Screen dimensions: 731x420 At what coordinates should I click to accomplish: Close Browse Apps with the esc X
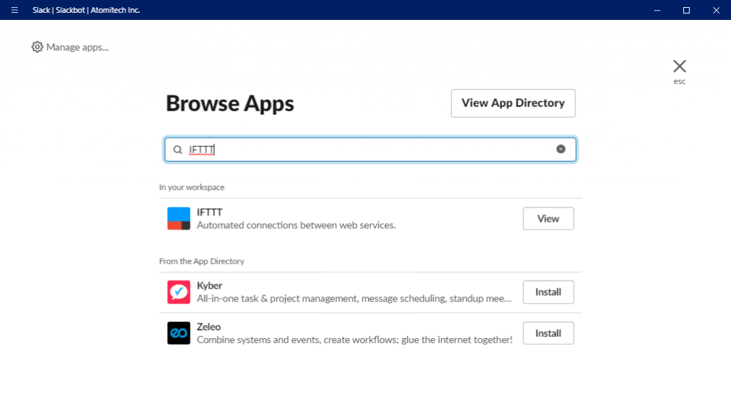click(x=680, y=66)
